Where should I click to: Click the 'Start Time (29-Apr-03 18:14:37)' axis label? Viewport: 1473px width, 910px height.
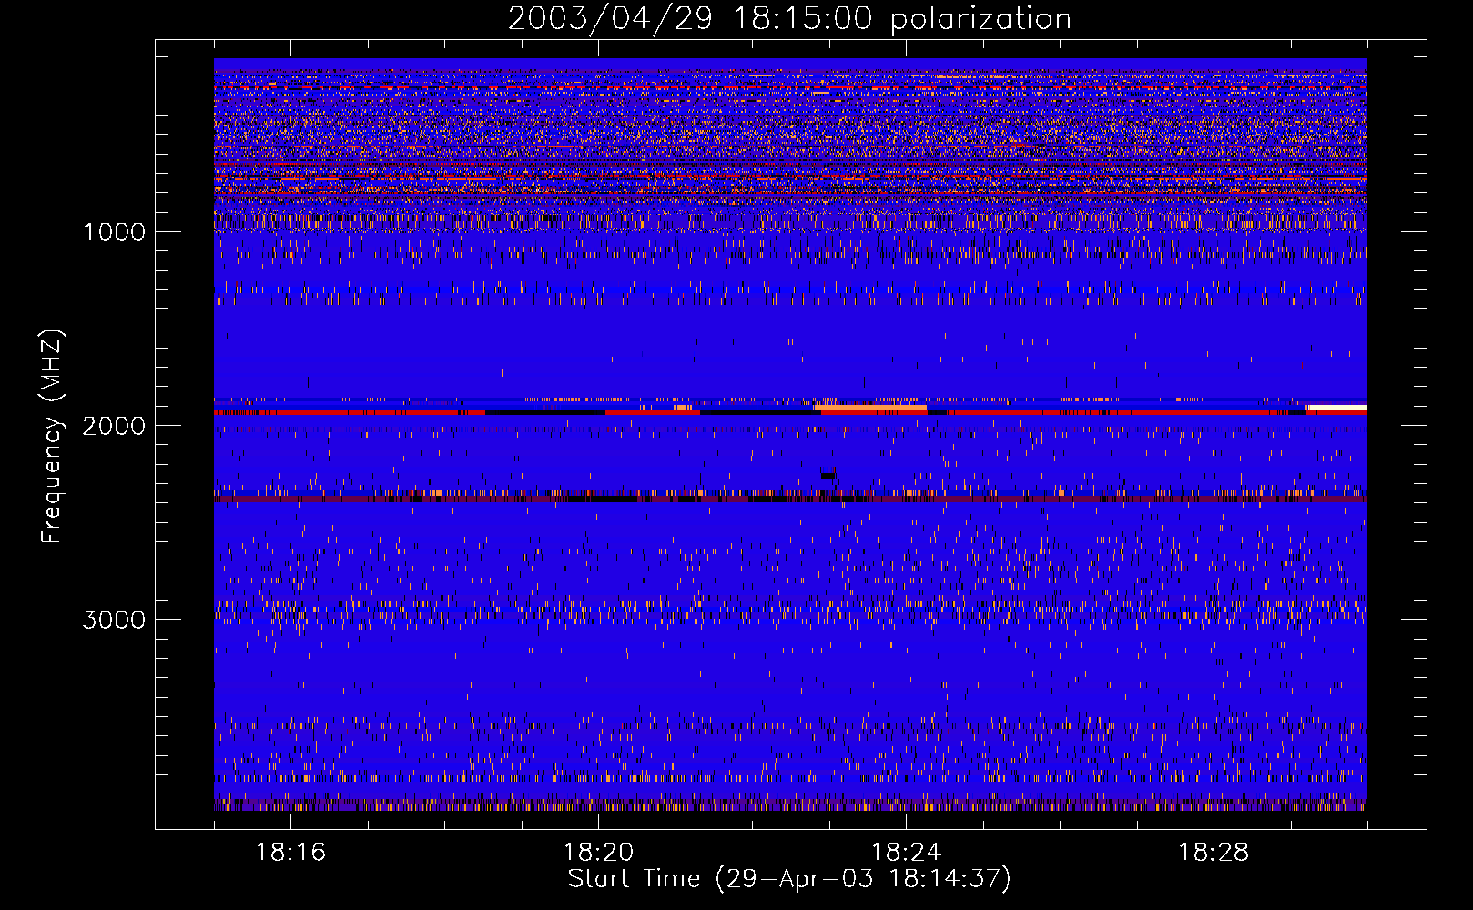coord(789,879)
